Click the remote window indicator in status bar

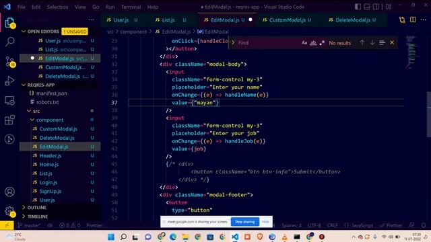(7, 226)
